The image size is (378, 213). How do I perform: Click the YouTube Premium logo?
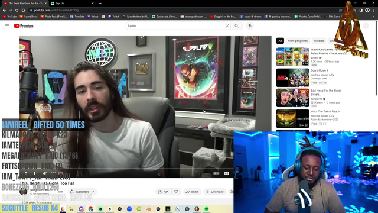pos(24,26)
